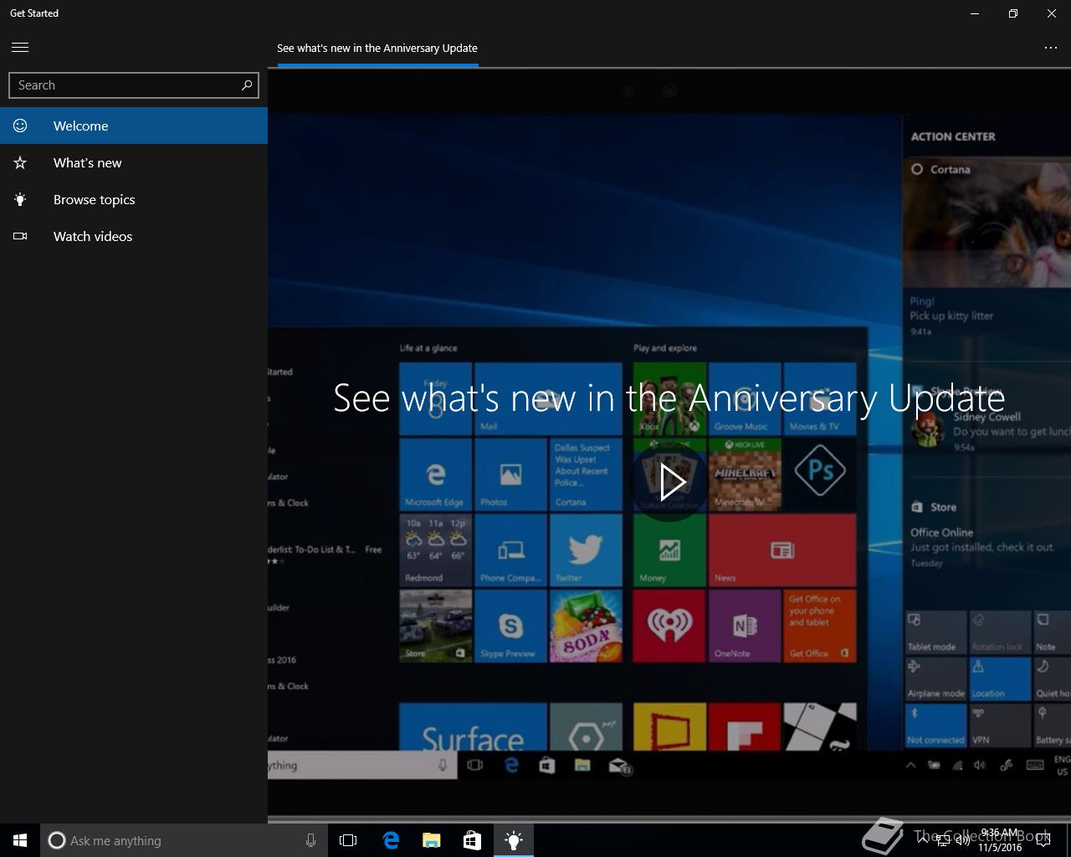This screenshot has width=1071, height=857.
Task: Launch Microsoft Edge from the taskbar
Action: coord(390,840)
